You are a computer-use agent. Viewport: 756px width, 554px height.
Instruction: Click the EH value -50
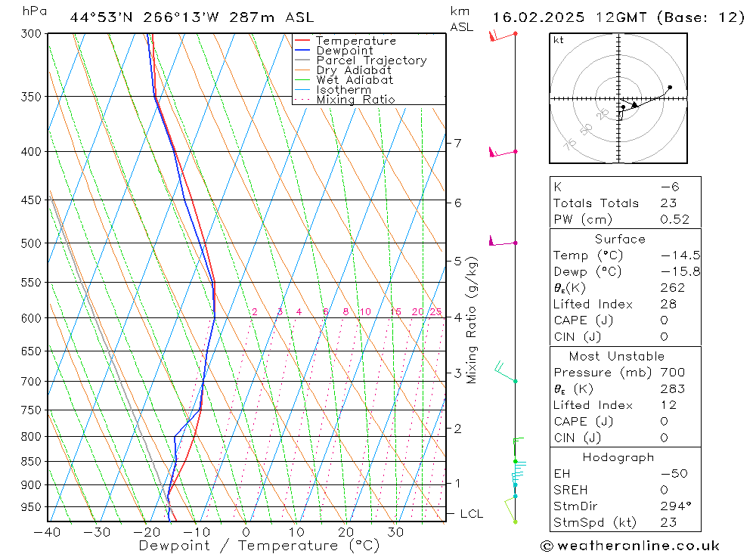click(x=674, y=473)
